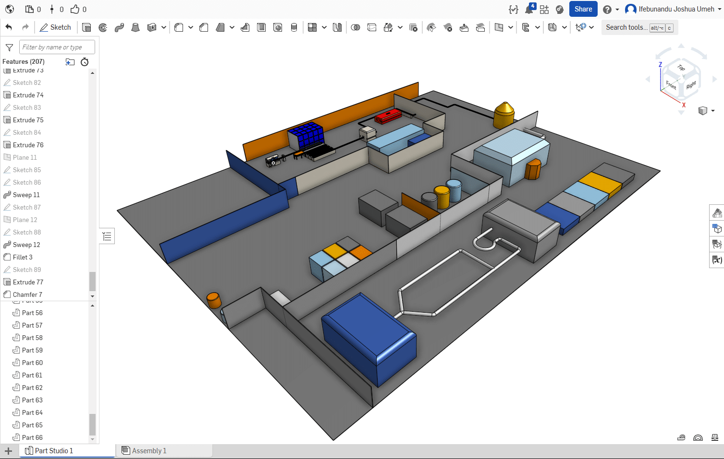Image resolution: width=724 pixels, height=459 pixels.
Task: Select the Extrude tool in the toolbar
Action: tap(86, 27)
